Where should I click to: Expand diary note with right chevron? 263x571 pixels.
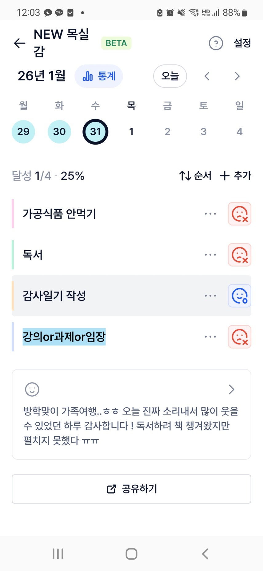point(231,390)
